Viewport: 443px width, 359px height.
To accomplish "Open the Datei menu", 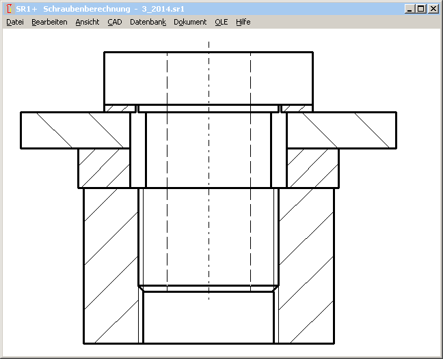I will [15, 22].
